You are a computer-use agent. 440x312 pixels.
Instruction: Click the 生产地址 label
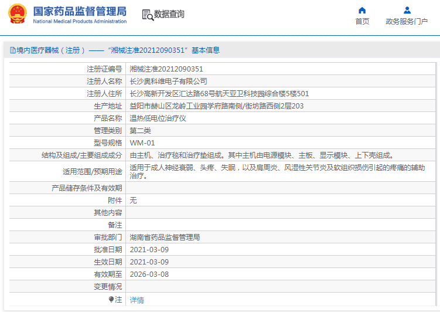click(x=108, y=106)
